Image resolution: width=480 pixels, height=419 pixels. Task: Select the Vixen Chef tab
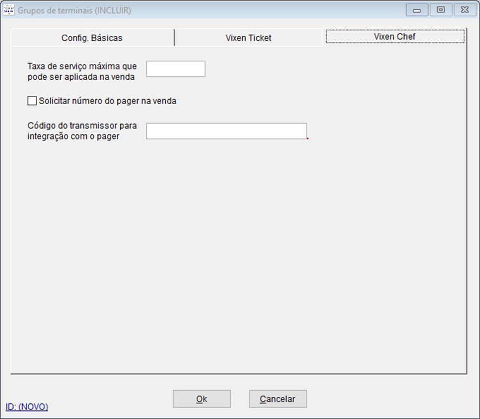click(x=395, y=36)
